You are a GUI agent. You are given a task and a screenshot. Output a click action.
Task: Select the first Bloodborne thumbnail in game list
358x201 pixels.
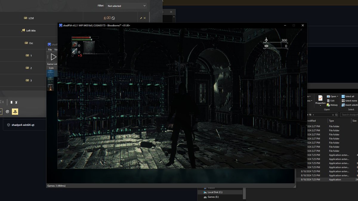(51, 73)
